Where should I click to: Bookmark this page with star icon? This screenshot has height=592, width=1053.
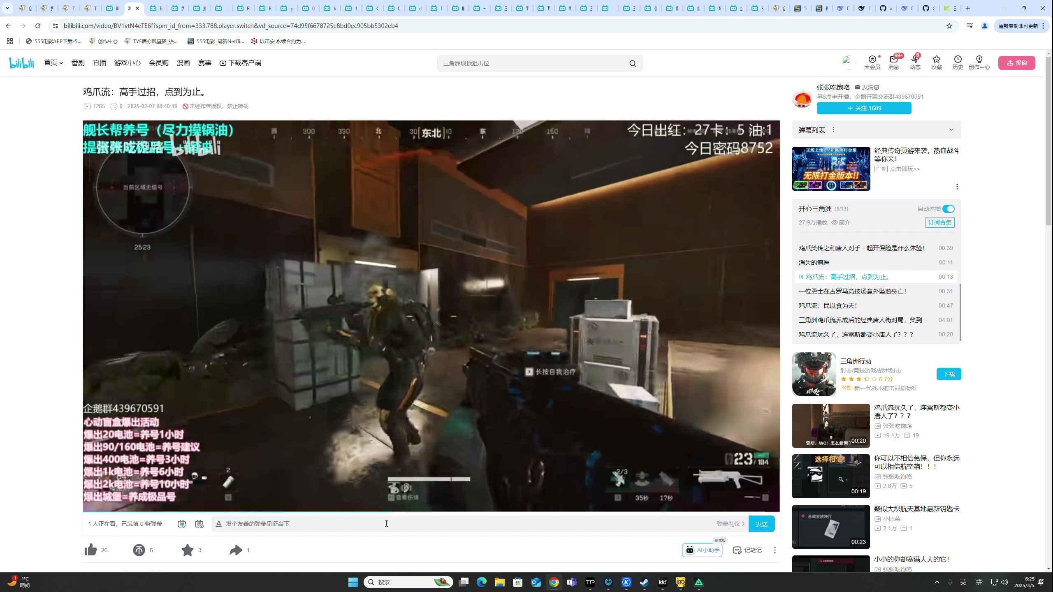[x=949, y=26]
